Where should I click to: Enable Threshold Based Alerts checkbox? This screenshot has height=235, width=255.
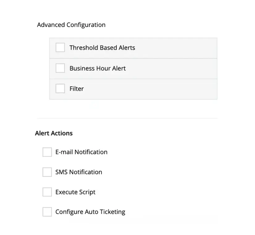click(x=60, y=47)
